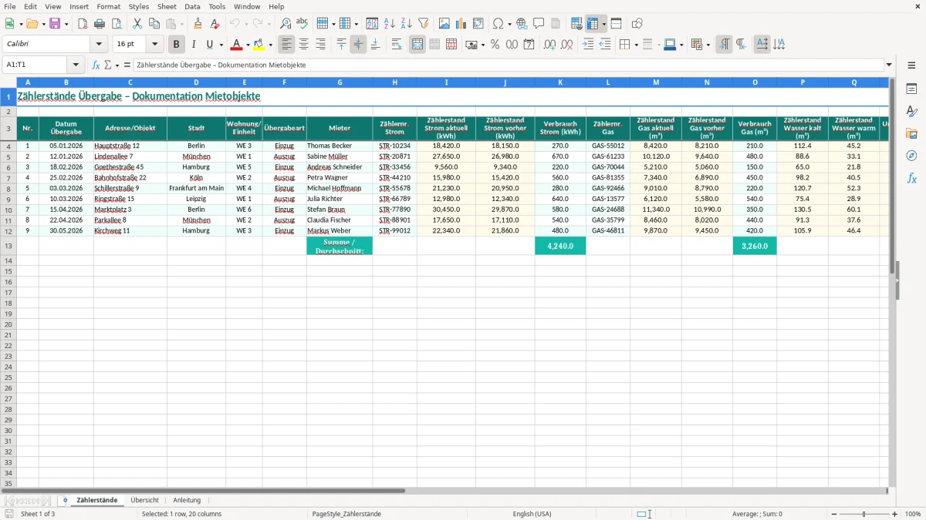Click the zoom in plus button
926x520 pixels.
(x=895, y=514)
